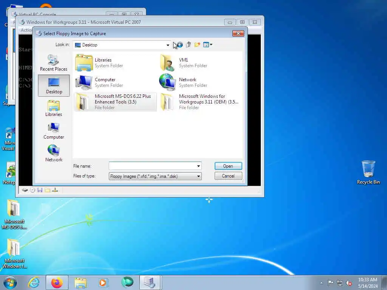Viewport: 387px width, 290px height.
Task: Go back to last folder visited
Action: point(180,45)
